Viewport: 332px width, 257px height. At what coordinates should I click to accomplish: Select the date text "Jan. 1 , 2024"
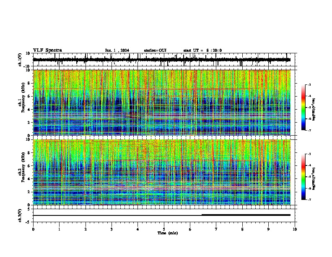tap(117, 50)
